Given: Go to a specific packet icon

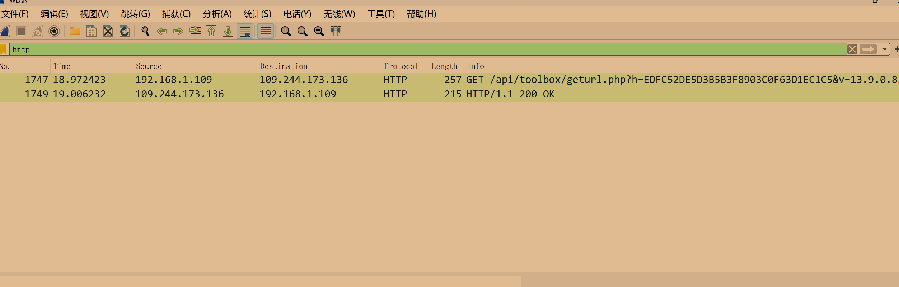Looking at the screenshot, I should [x=195, y=32].
